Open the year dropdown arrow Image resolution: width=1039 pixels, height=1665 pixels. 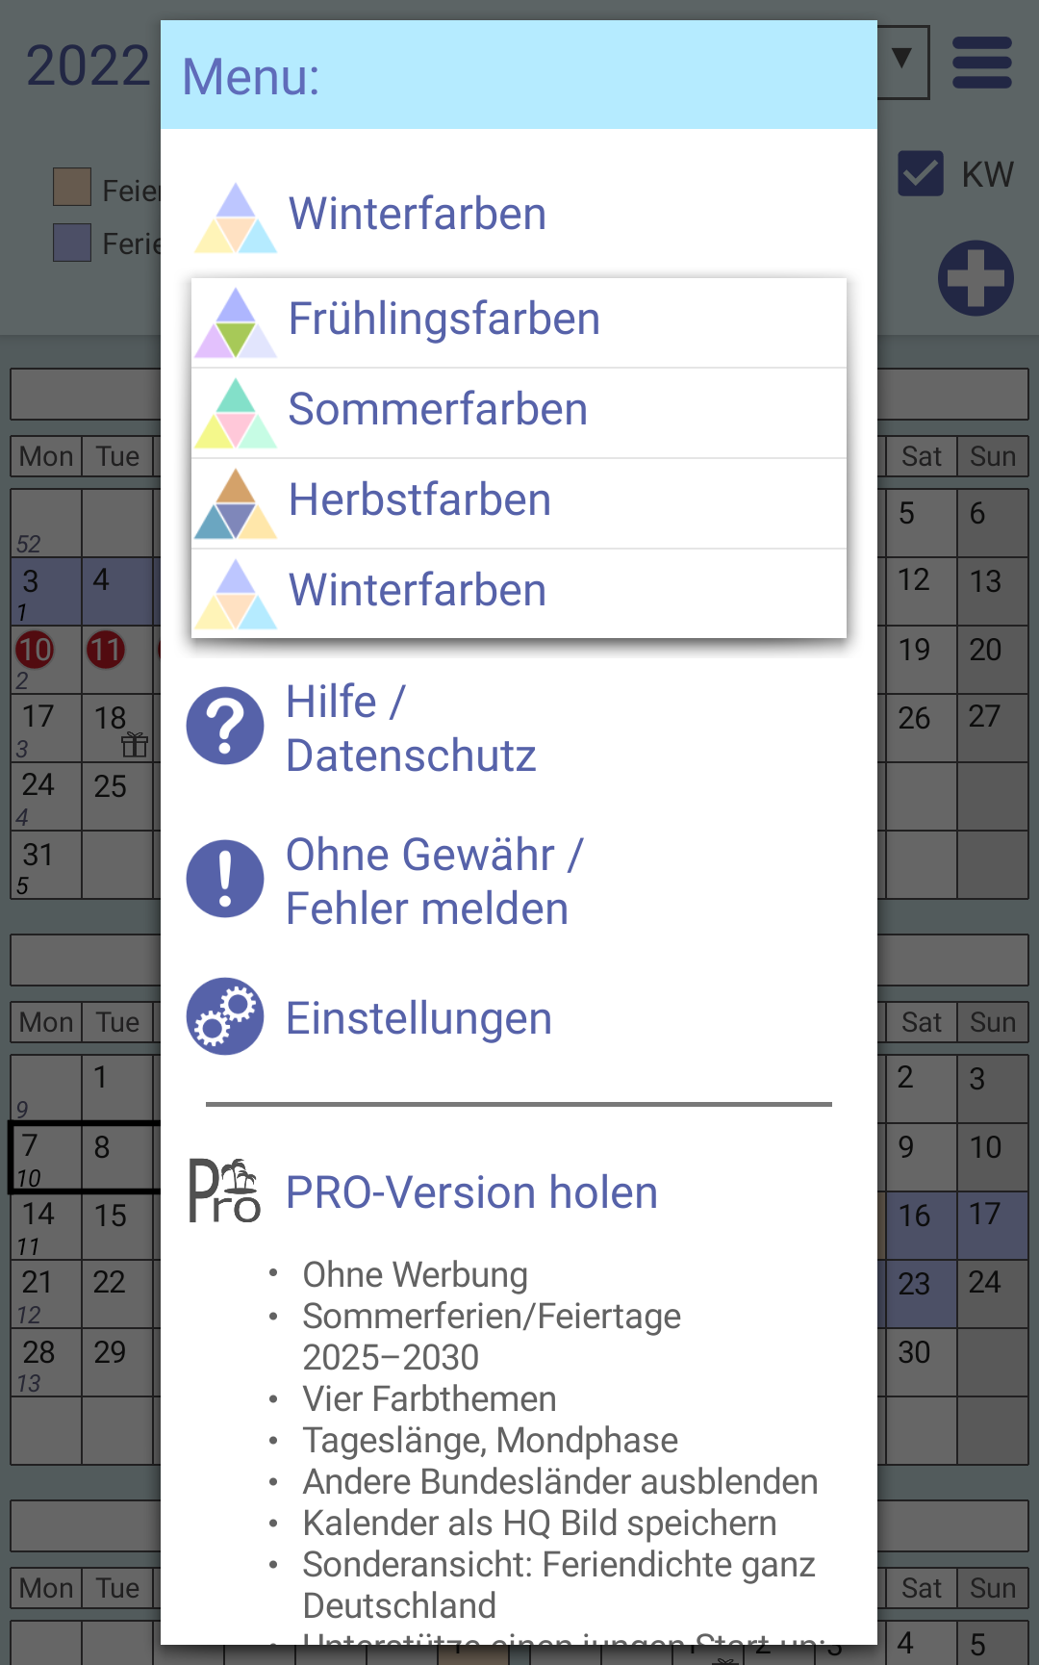901,60
